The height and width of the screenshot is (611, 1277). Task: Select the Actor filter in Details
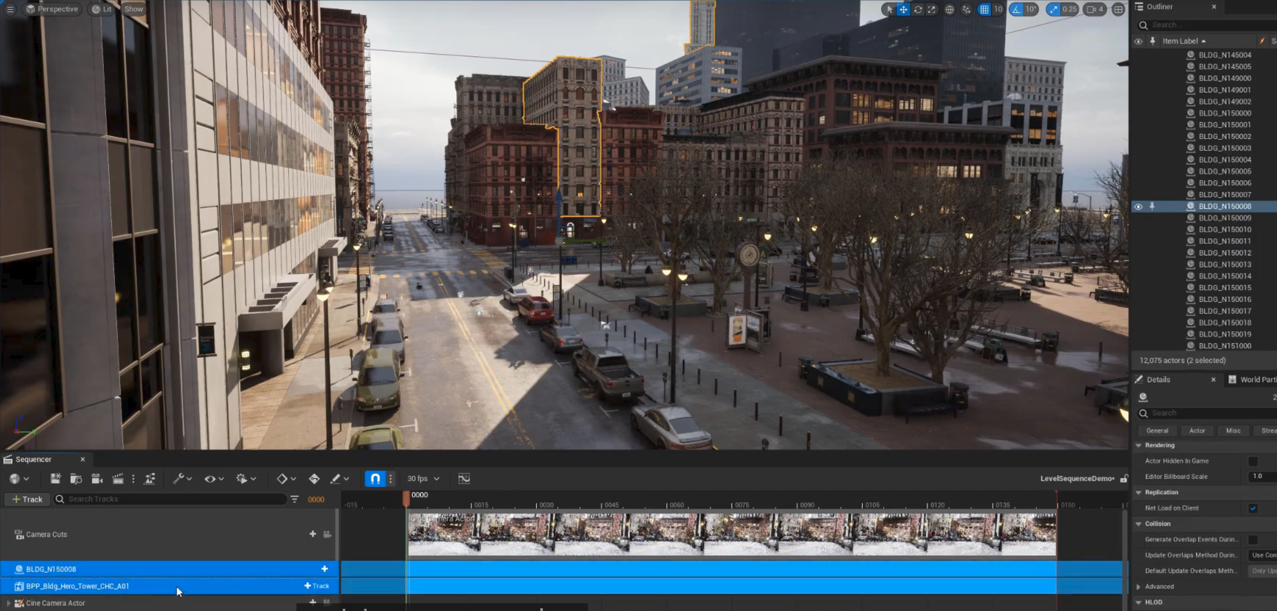(x=1197, y=431)
